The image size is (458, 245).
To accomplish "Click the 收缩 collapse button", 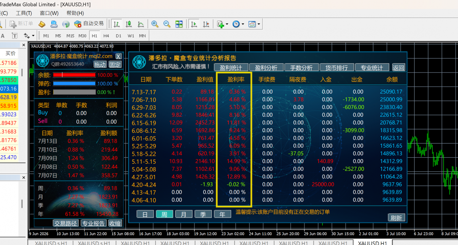I will coord(115,223).
